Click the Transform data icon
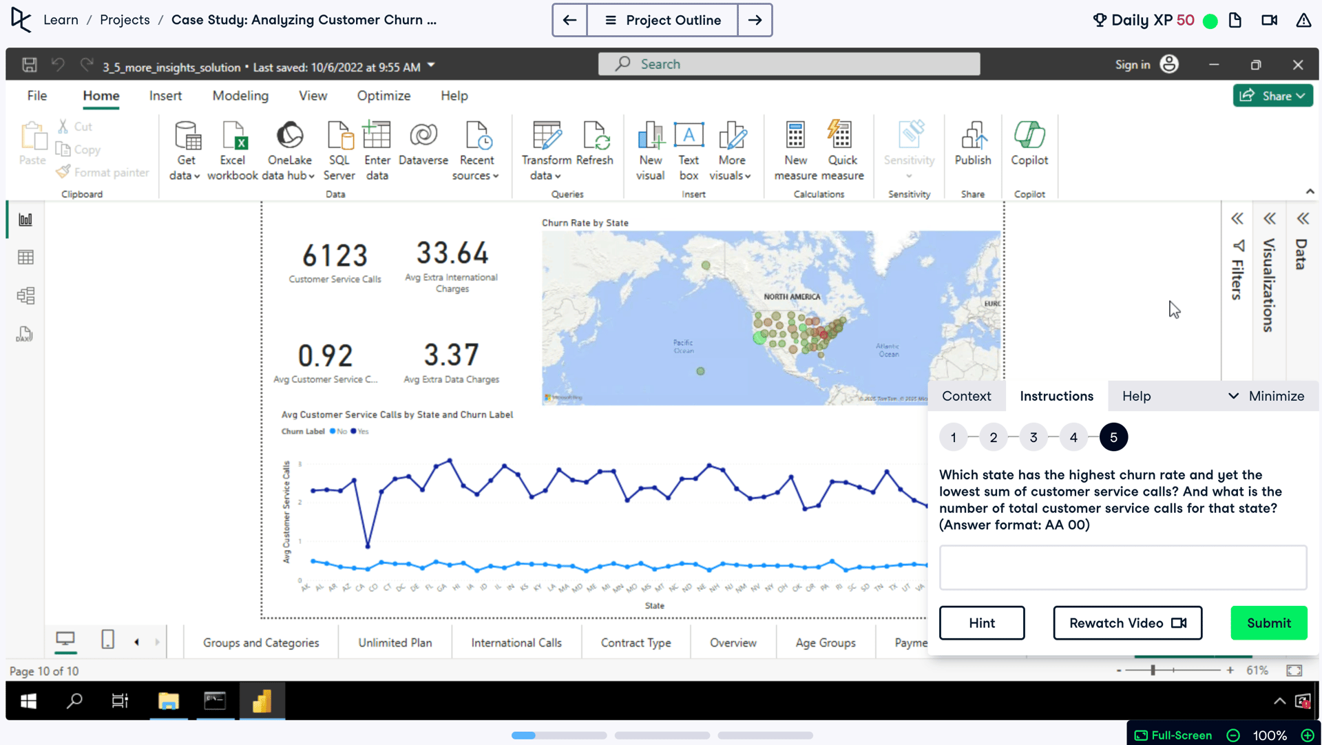The image size is (1322, 745). click(546, 136)
